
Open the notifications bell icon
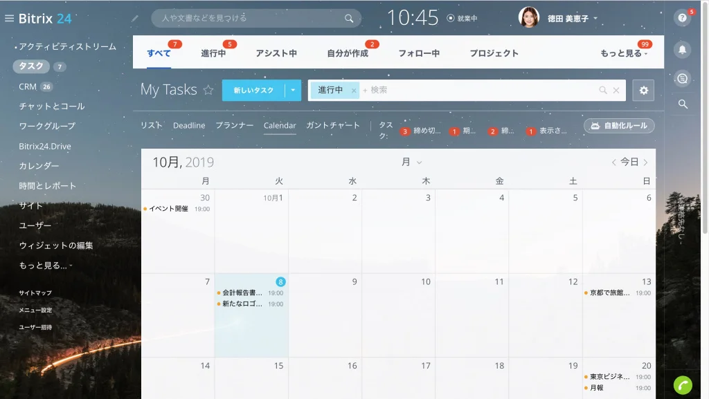[682, 50]
